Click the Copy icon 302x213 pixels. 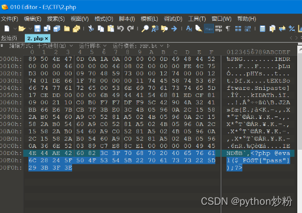pos(101,29)
